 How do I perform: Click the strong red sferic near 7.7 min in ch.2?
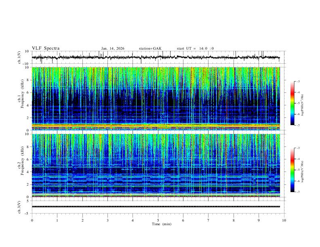pos(227,165)
